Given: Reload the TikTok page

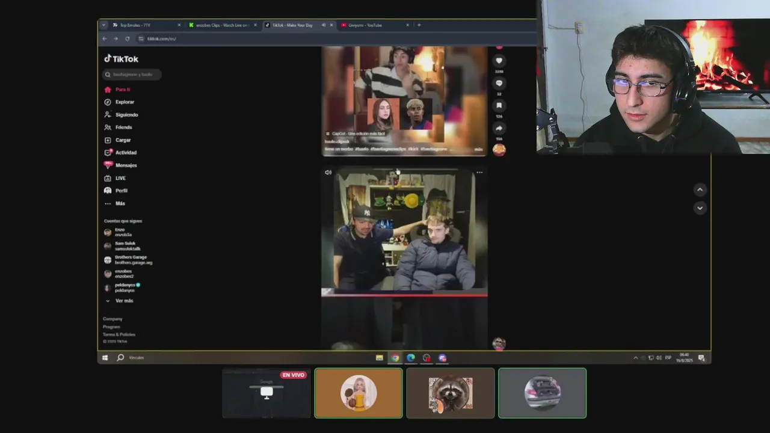Looking at the screenshot, I should pos(127,38).
